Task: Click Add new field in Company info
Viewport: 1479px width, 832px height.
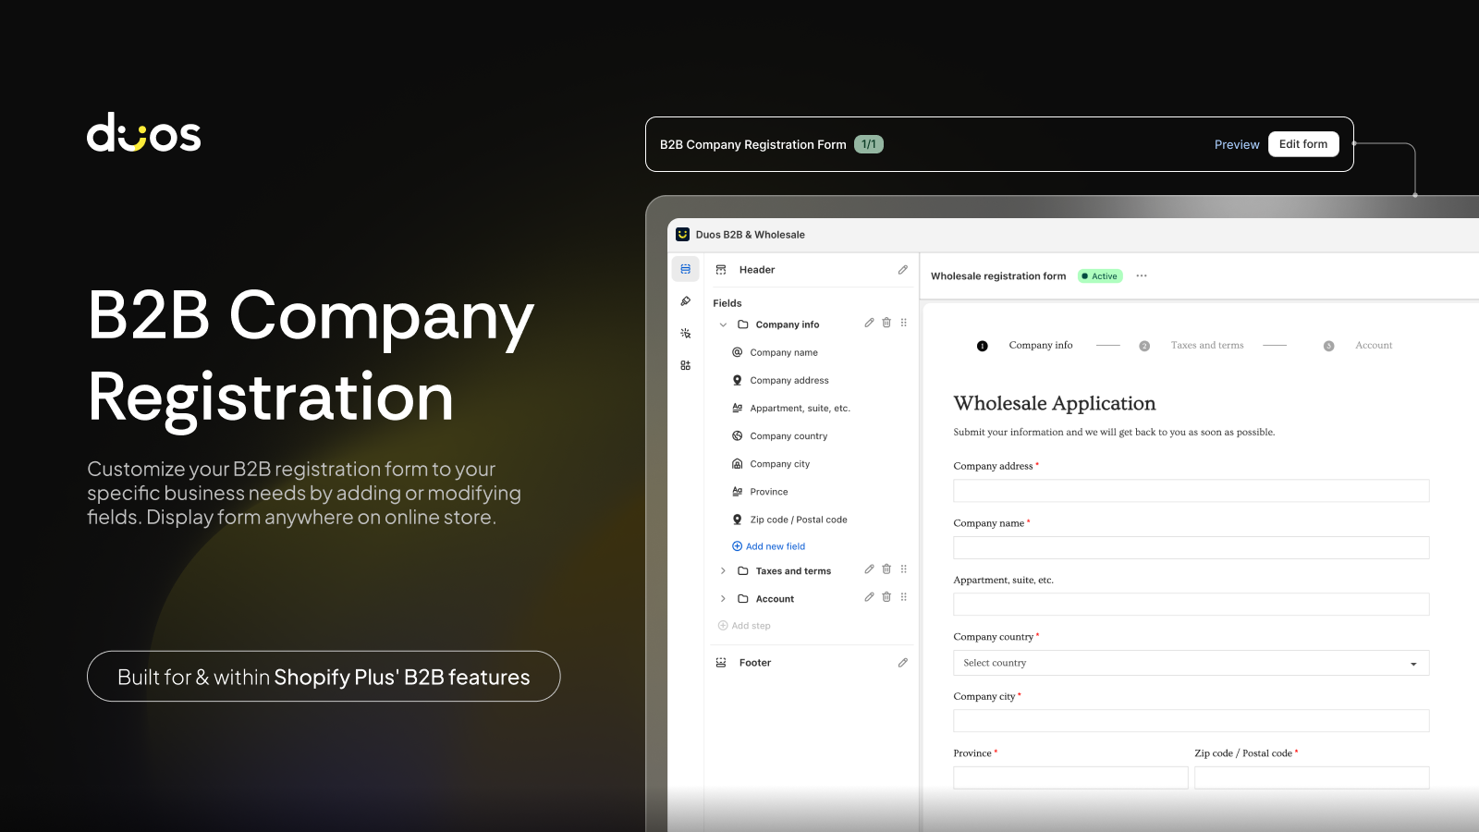Action: click(x=775, y=546)
